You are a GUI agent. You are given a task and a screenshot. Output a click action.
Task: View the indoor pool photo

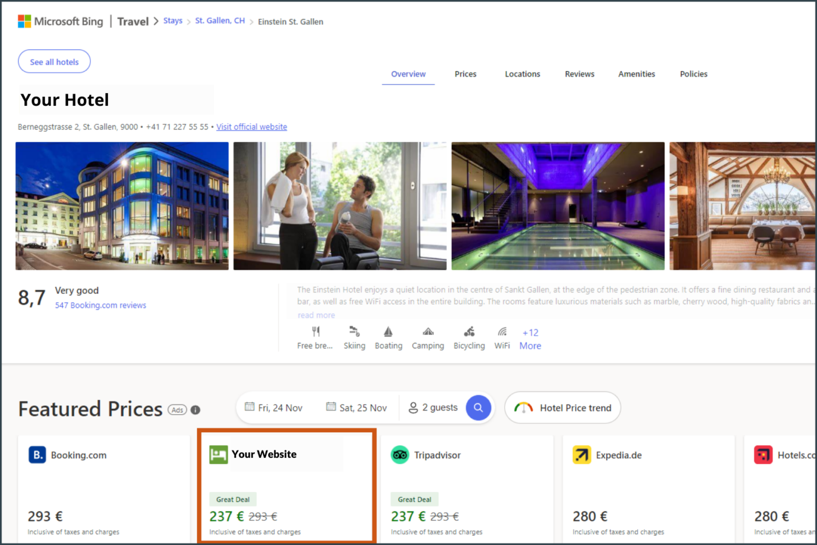557,205
